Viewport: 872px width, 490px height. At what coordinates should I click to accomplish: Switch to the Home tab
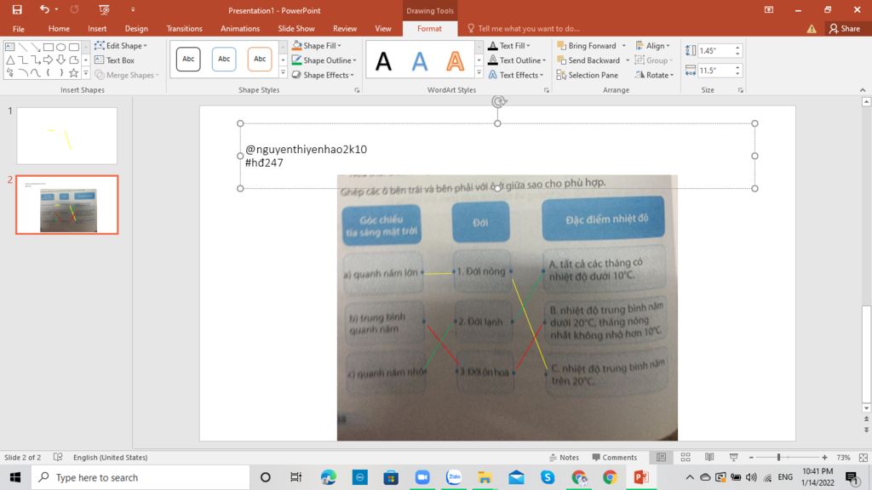coord(59,29)
